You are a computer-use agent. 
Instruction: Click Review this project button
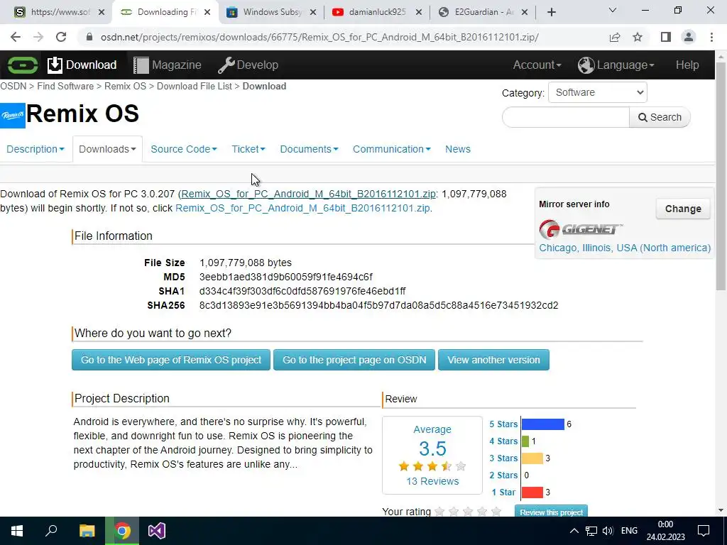coord(551,512)
